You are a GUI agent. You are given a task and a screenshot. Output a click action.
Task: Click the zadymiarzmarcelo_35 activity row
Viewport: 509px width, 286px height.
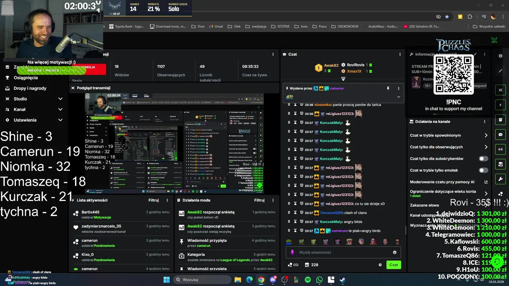pyautogui.click(x=121, y=229)
